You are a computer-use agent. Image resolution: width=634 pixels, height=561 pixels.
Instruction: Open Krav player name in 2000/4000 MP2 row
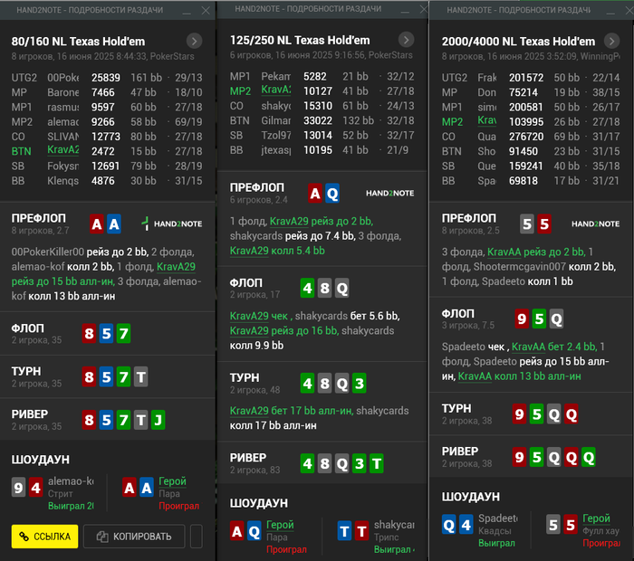[x=487, y=120]
